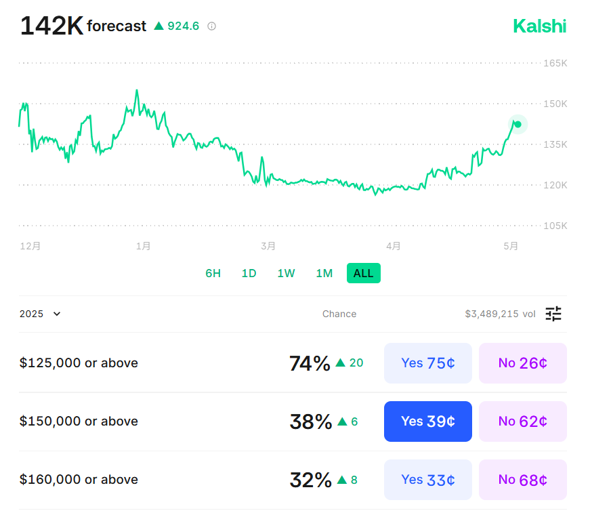Image resolution: width=590 pixels, height=515 pixels.
Task: Open the $160,000 or above market row
Action: (x=79, y=480)
